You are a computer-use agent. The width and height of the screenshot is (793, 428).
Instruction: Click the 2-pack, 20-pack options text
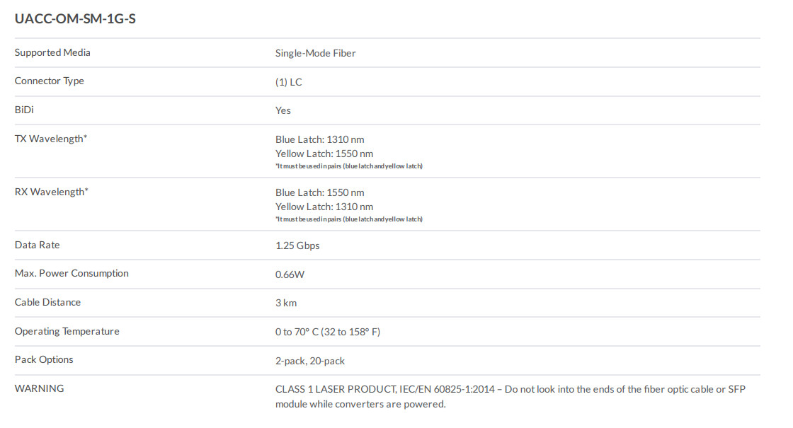[309, 361]
